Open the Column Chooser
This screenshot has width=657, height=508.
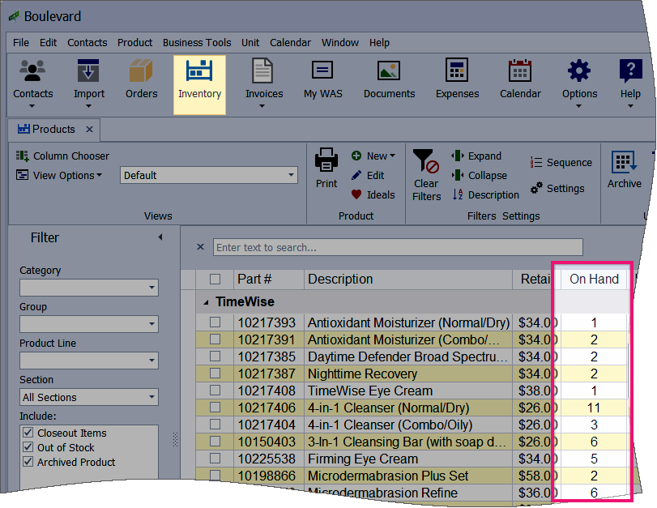pyautogui.click(x=63, y=156)
